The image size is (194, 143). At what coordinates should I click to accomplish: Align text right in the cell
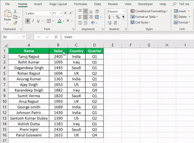[91, 17]
